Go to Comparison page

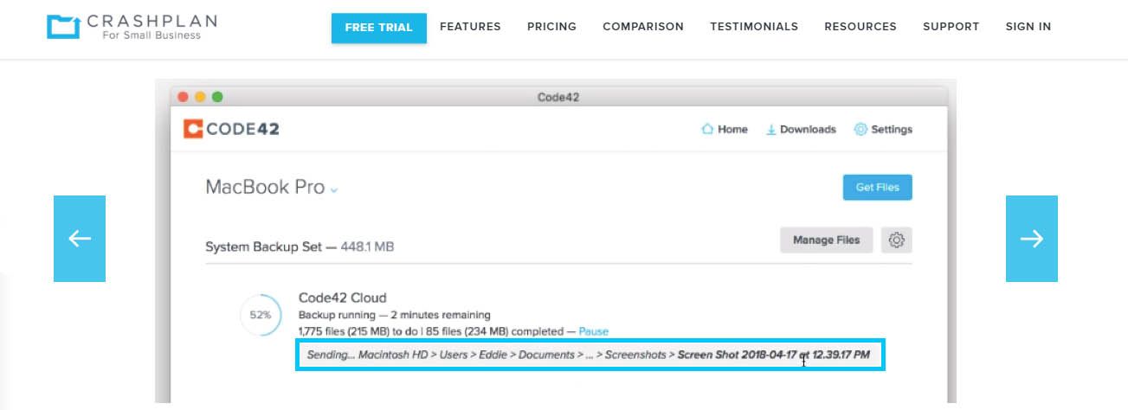[x=643, y=27]
